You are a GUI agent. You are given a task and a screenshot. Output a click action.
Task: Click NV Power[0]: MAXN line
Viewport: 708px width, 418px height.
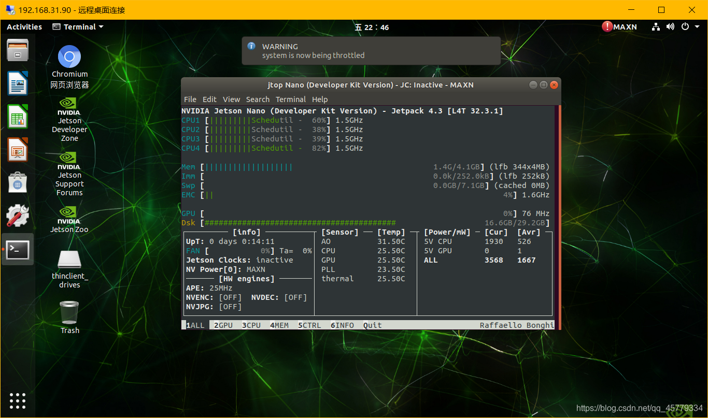[225, 269]
